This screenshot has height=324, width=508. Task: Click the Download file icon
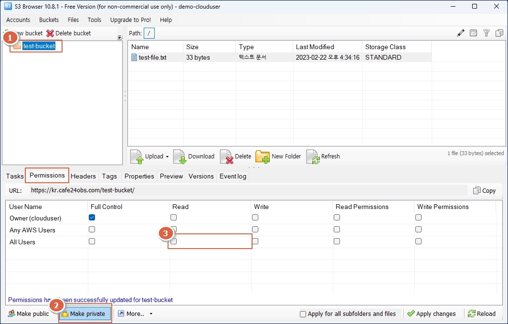(x=180, y=157)
